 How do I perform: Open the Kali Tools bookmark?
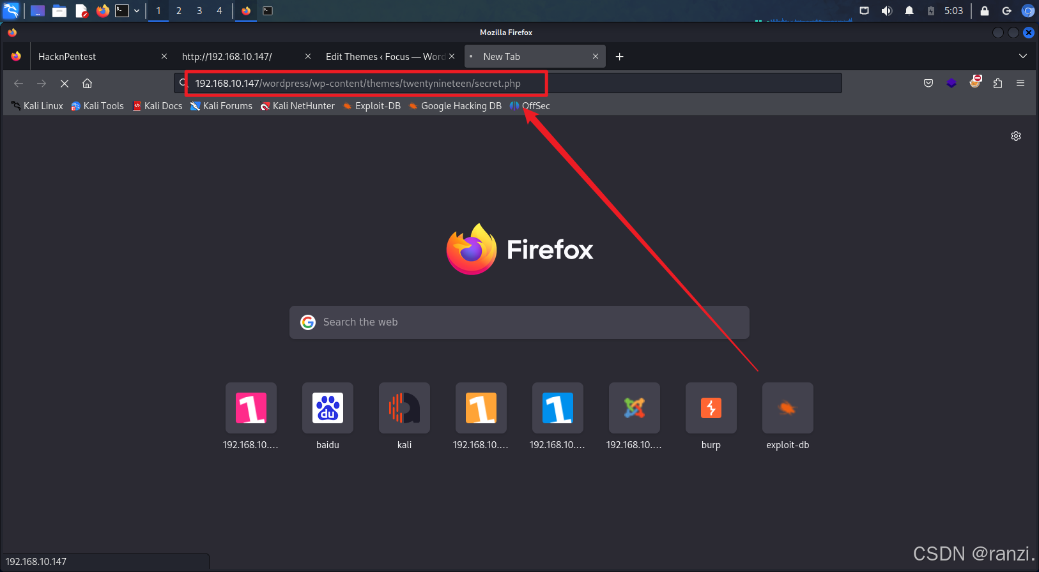coord(97,106)
